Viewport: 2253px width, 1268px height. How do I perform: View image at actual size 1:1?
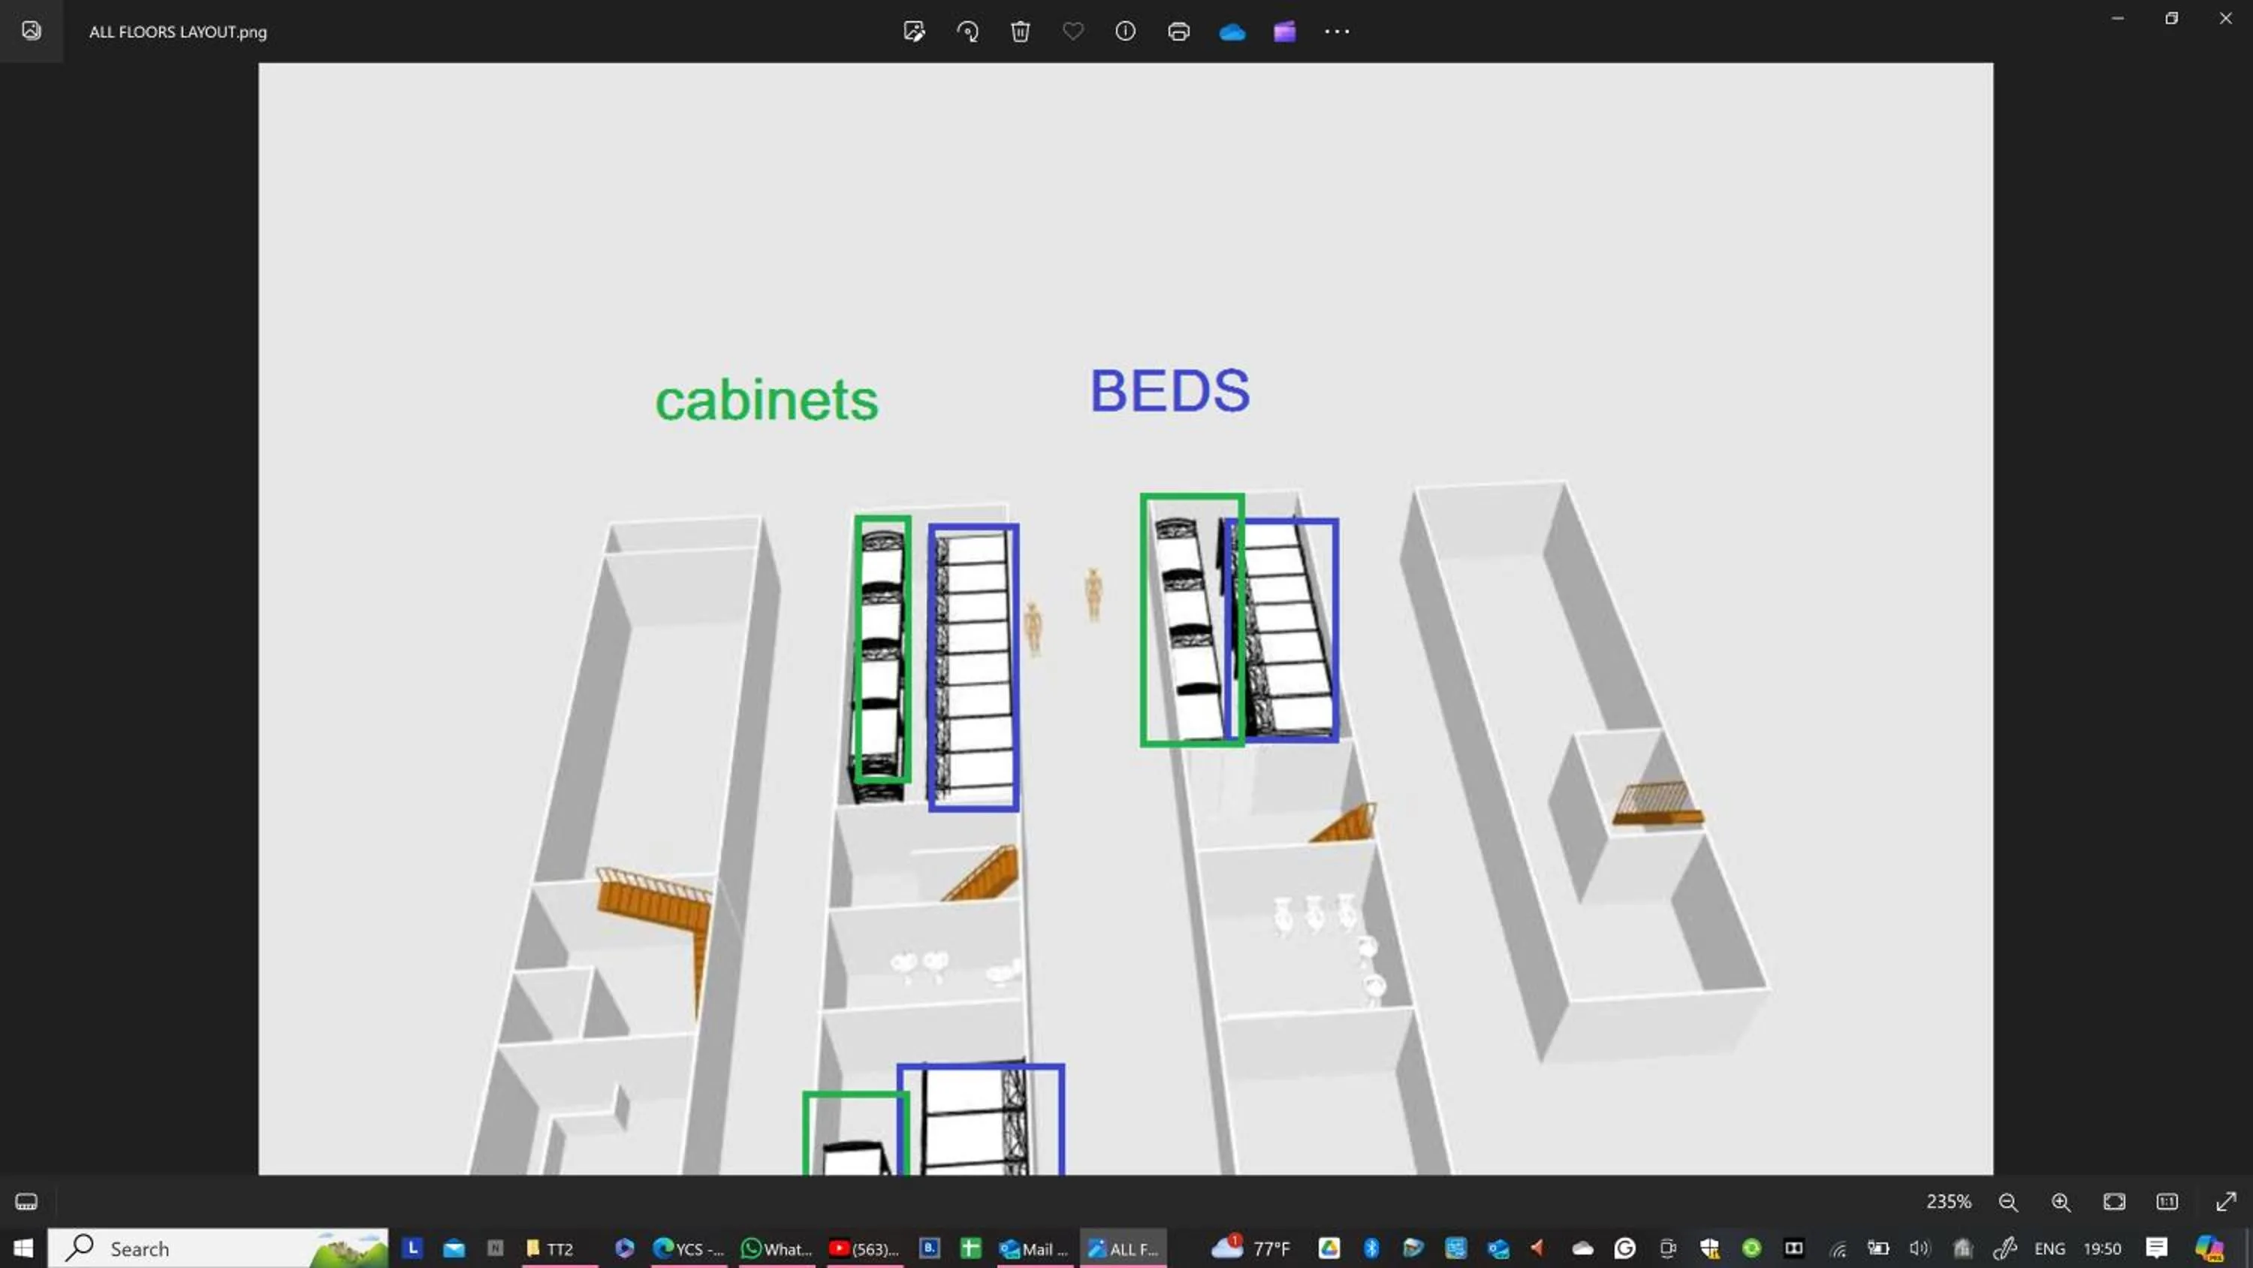pos(2167,1201)
